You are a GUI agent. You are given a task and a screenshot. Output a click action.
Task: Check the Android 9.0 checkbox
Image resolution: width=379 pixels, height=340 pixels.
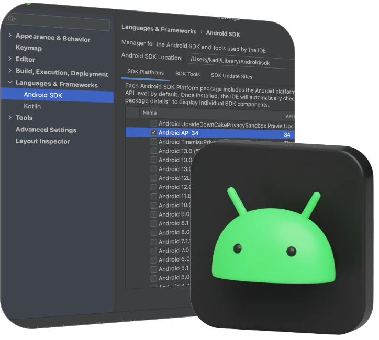point(153,214)
